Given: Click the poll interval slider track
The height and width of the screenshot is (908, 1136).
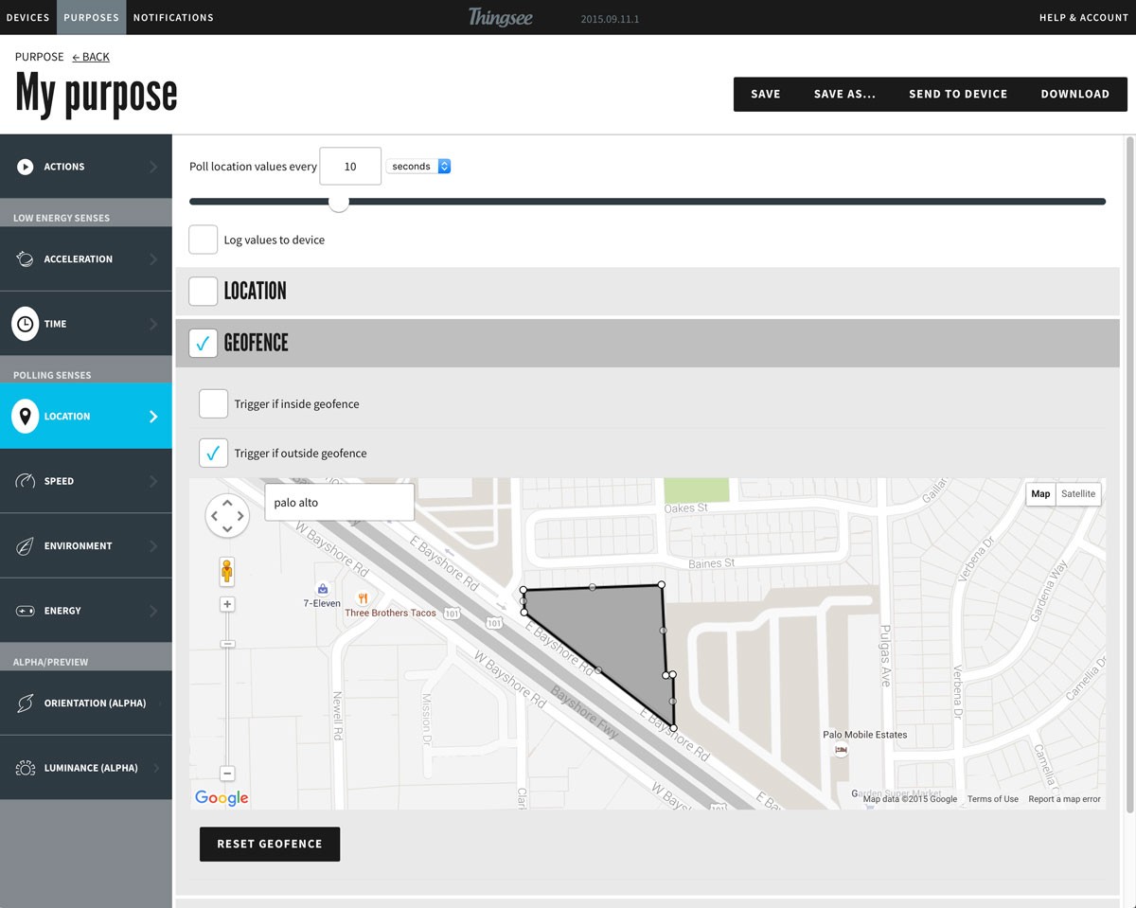Looking at the screenshot, I should pos(648,201).
